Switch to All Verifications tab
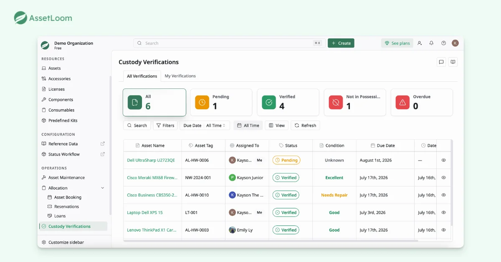Screen dimensions: 501x262 pos(142,76)
